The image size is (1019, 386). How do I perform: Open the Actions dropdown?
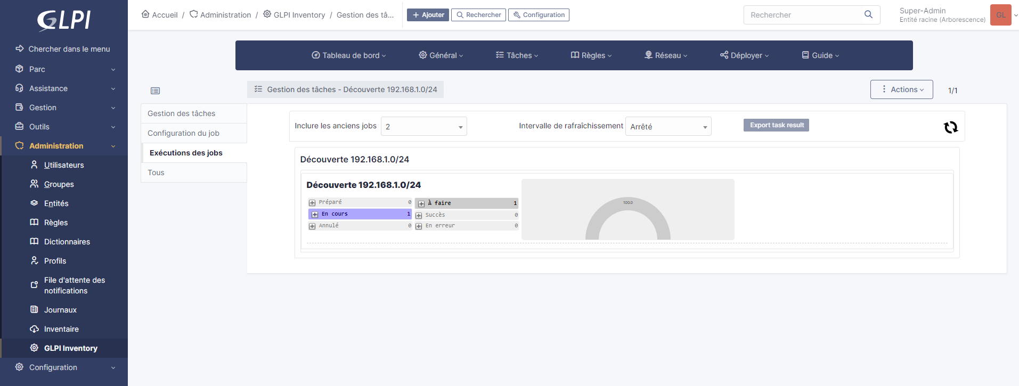pyautogui.click(x=901, y=89)
